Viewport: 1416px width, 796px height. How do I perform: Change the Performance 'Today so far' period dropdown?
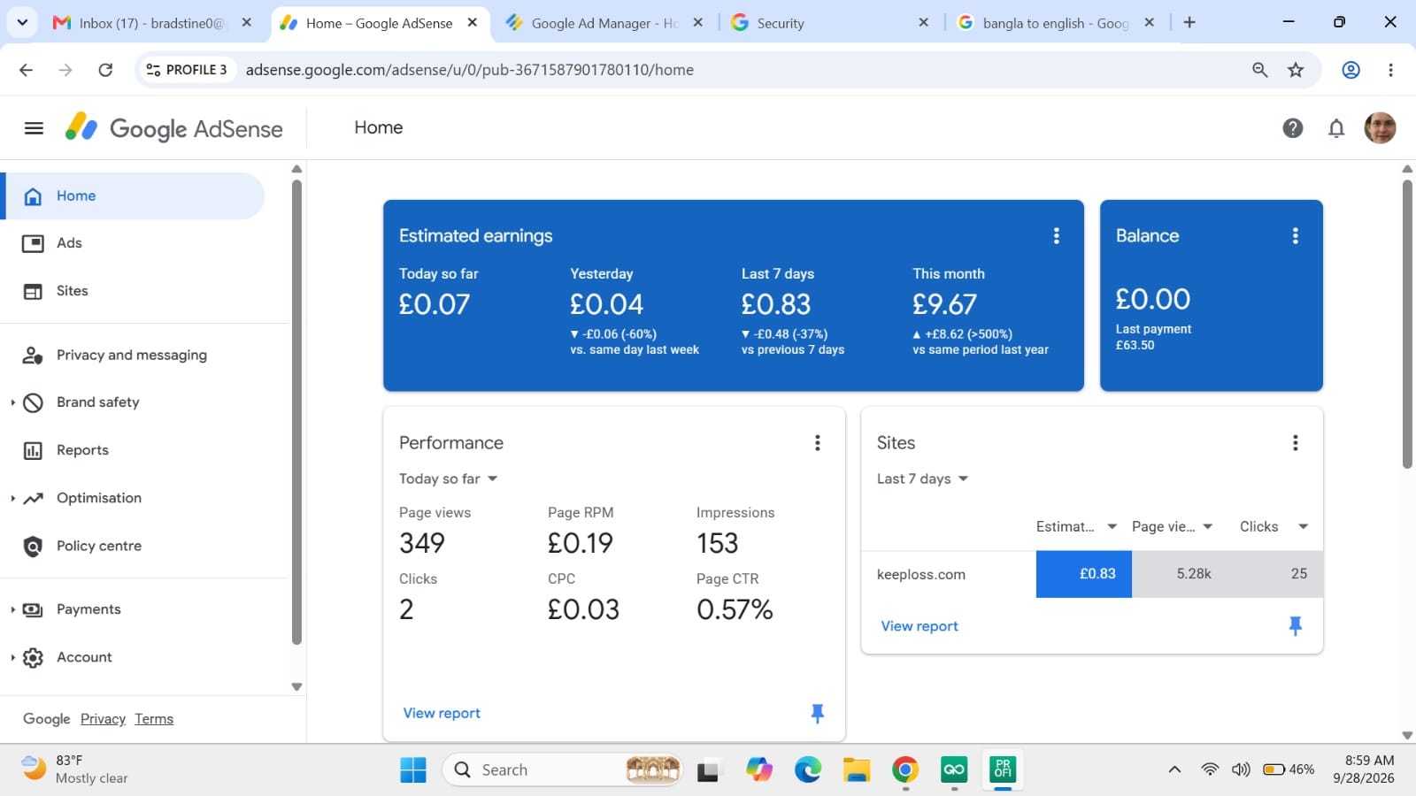448,478
